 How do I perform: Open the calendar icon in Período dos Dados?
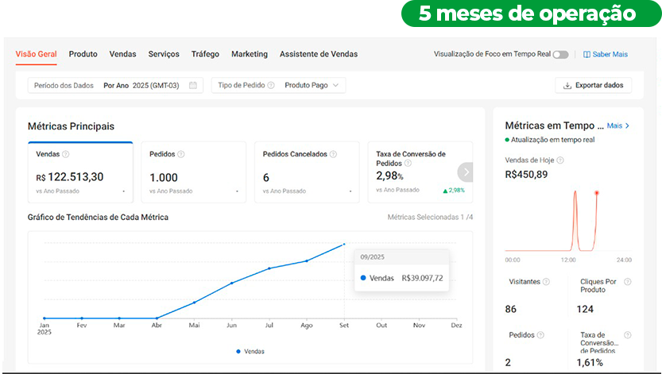(x=192, y=85)
